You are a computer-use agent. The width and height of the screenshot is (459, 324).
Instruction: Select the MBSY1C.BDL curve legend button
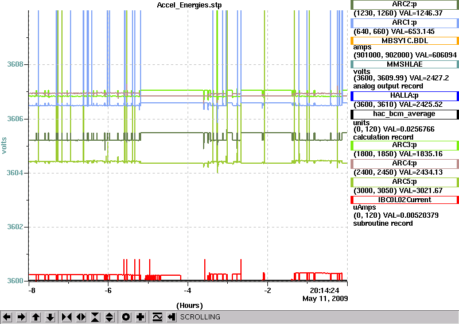coord(404,41)
